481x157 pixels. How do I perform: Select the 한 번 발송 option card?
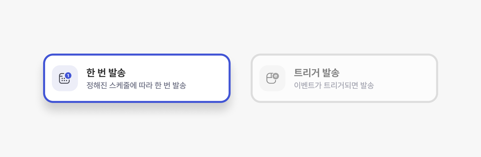pyautogui.click(x=137, y=78)
